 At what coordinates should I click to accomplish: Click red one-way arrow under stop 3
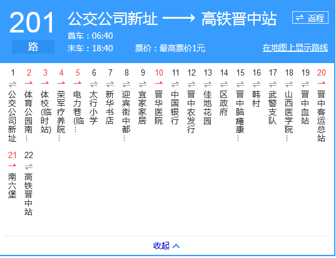45,83
